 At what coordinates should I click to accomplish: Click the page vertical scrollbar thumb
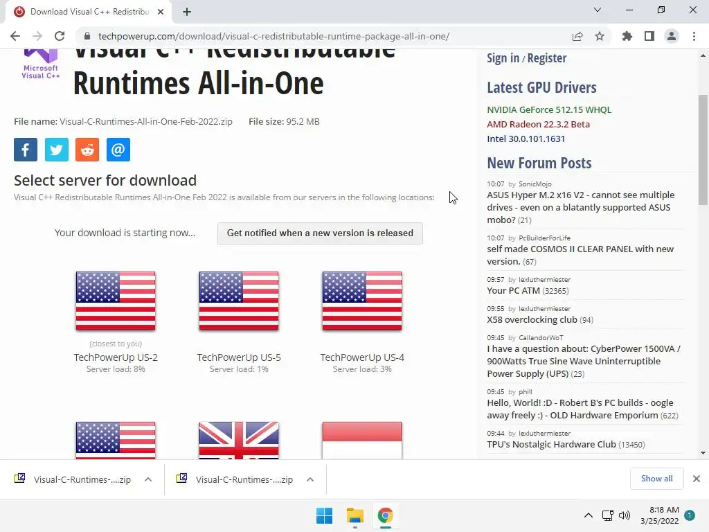pos(703,150)
